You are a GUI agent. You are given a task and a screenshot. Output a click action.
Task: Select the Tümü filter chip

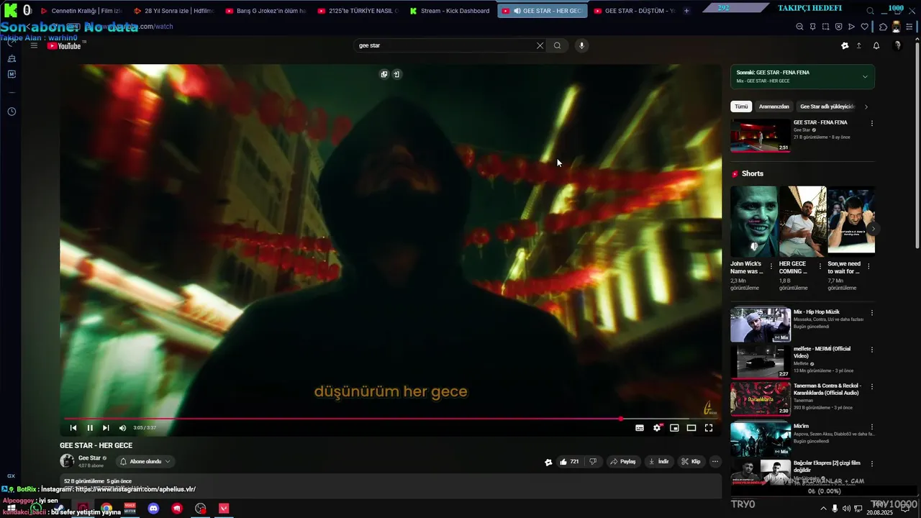[741, 106]
